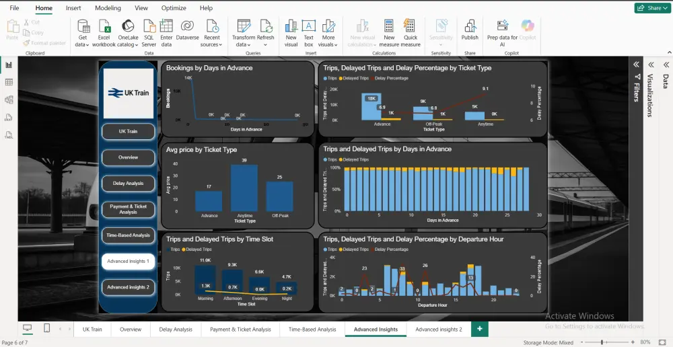Go to the Overview page tab
Image resolution: width=673 pixels, height=347 pixels.
131,330
